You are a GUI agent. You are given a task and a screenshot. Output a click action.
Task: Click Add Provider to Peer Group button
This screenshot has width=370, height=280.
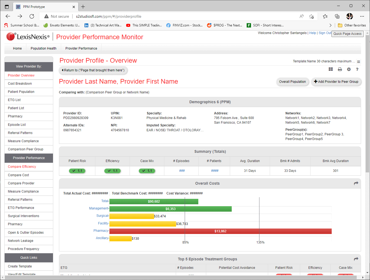click(336, 82)
